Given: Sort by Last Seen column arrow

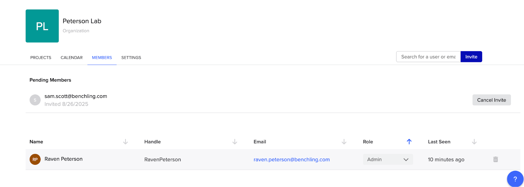Looking at the screenshot, I should (474, 142).
